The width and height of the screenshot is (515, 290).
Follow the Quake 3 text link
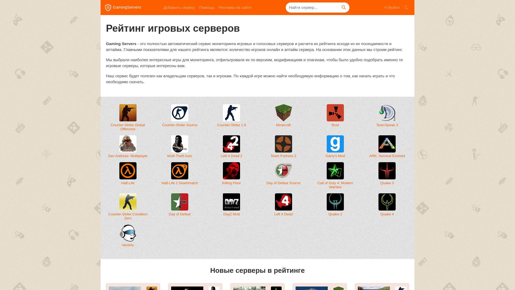click(387, 183)
